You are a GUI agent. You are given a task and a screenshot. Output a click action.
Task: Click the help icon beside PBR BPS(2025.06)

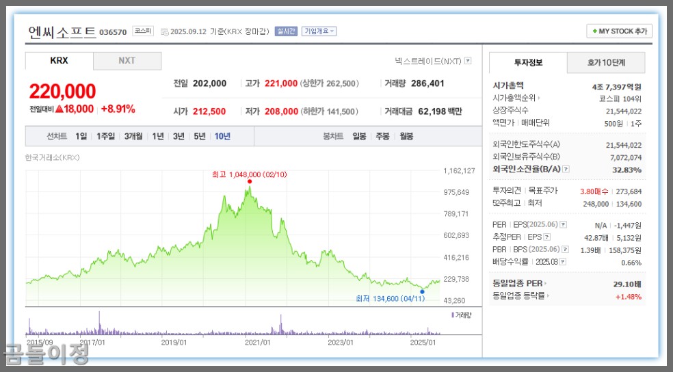(x=565, y=250)
